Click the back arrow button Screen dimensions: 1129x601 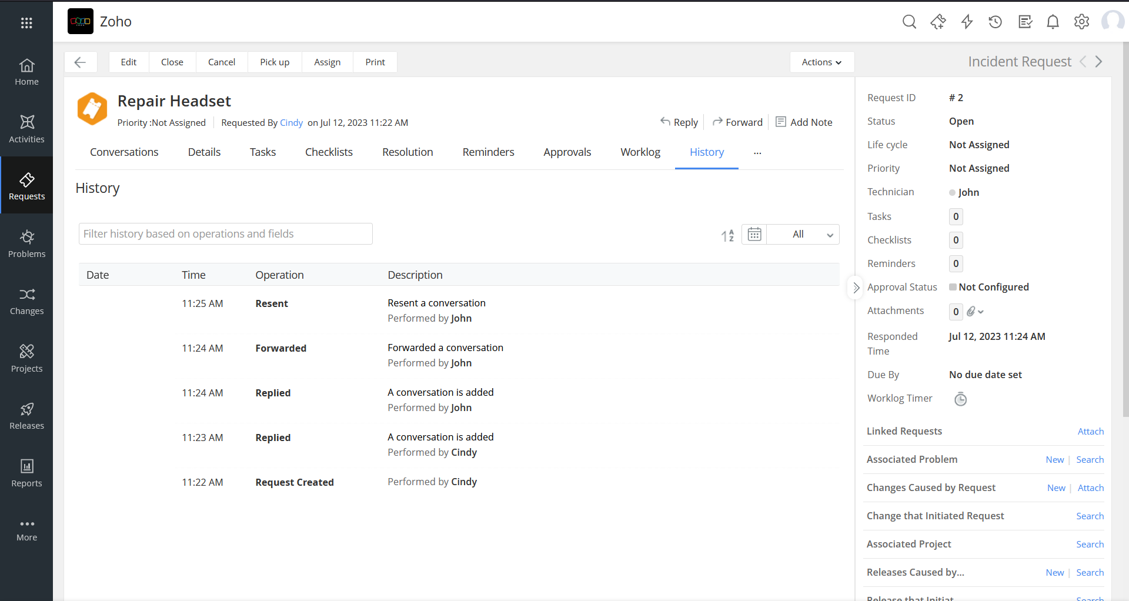point(81,62)
